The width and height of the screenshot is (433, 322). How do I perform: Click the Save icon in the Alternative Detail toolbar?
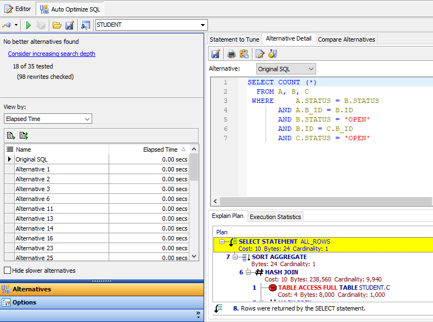(215, 54)
